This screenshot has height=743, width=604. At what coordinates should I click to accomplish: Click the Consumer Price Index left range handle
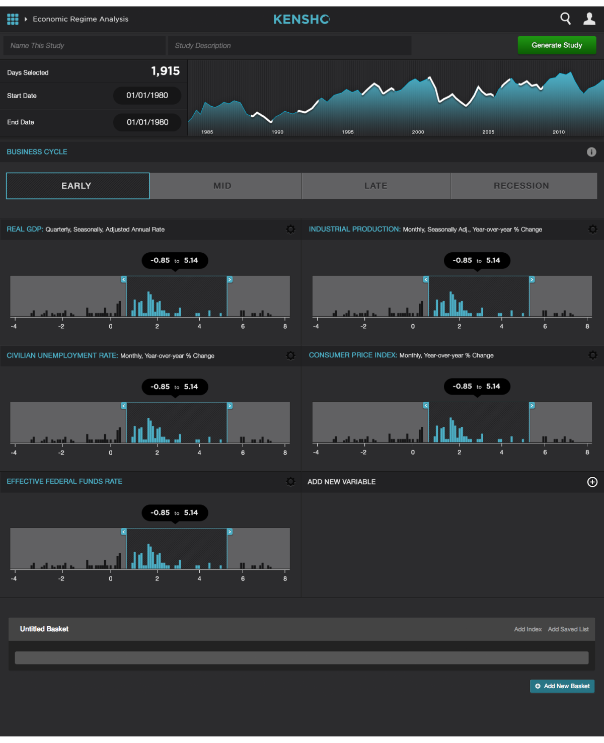click(x=426, y=405)
